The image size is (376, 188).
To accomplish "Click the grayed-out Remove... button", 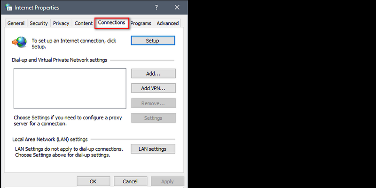I will 153,103.
